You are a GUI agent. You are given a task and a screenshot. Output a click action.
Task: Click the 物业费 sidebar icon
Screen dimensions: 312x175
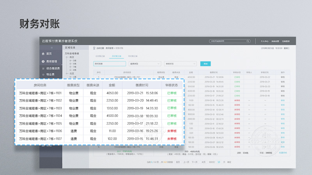coord(43,74)
